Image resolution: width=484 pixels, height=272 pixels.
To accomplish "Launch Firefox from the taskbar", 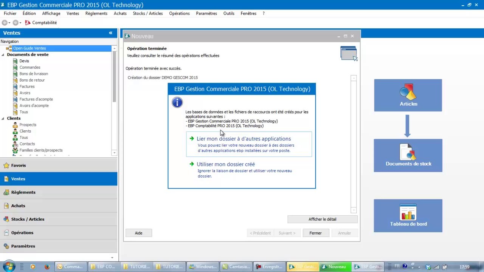I will pos(47,267).
